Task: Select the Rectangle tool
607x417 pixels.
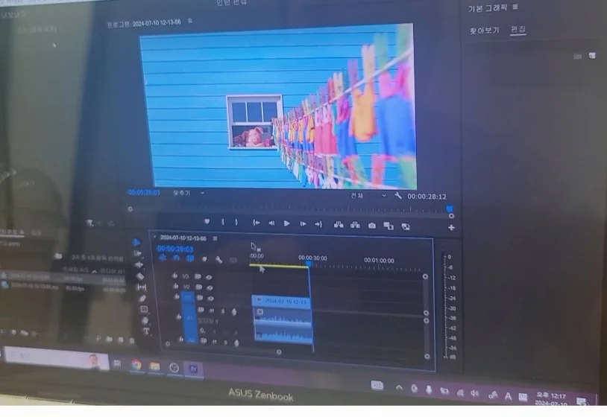Action: coord(144,310)
